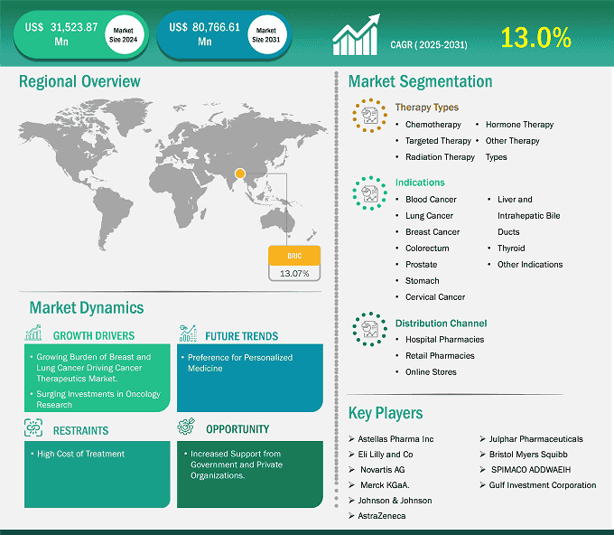Viewport: 614px width, 535px height.
Task: Click Increased Support from Government text
Action: click(x=237, y=465)
